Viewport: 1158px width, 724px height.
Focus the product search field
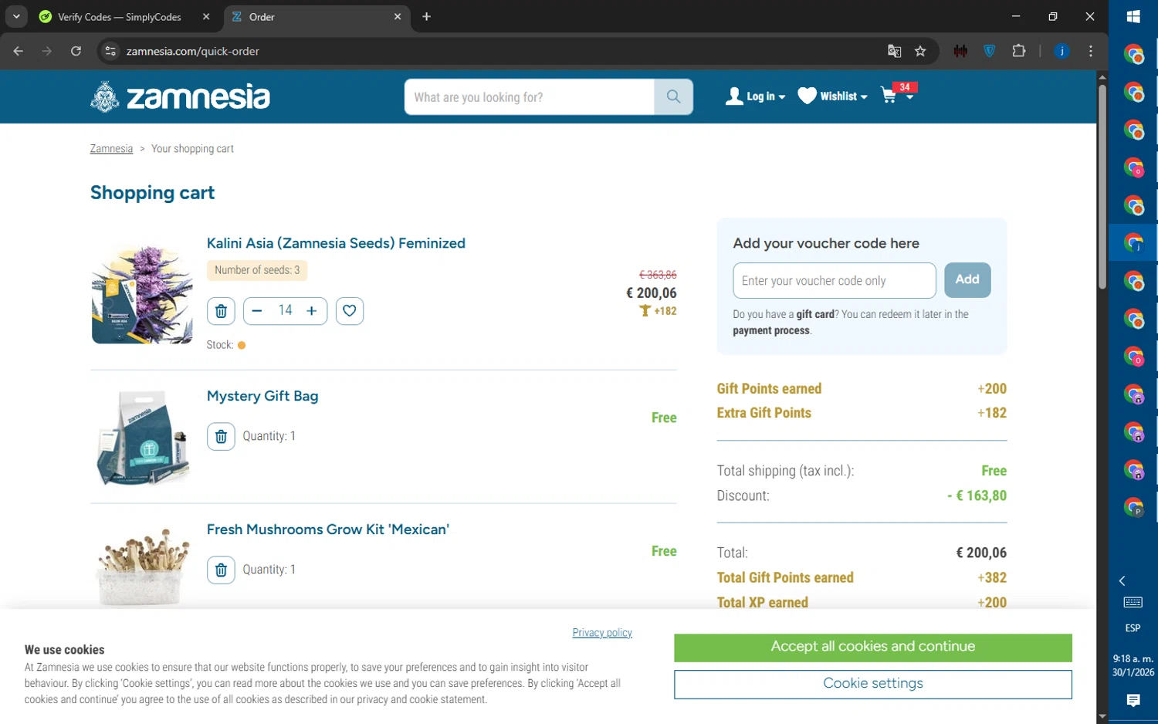coord(530,97)
